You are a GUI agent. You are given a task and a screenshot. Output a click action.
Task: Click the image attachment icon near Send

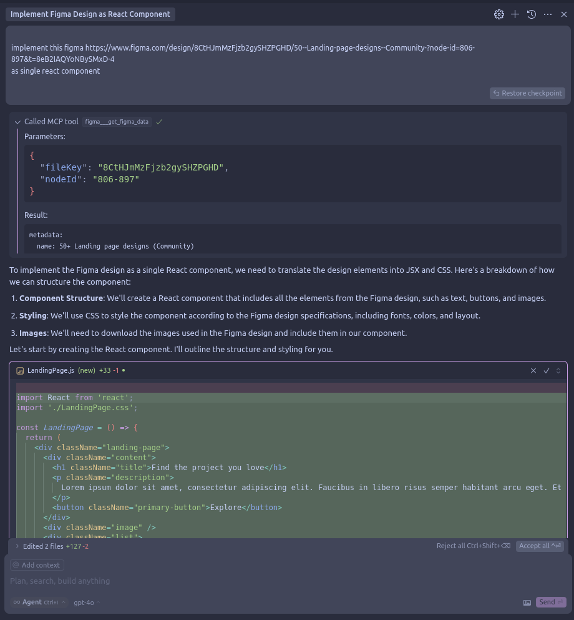[527, 602]
